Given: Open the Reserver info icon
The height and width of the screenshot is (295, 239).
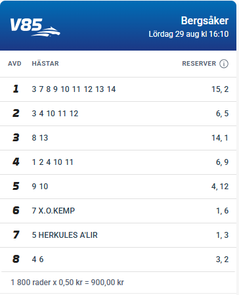Looking at the screenshot, I should point(224,64).
